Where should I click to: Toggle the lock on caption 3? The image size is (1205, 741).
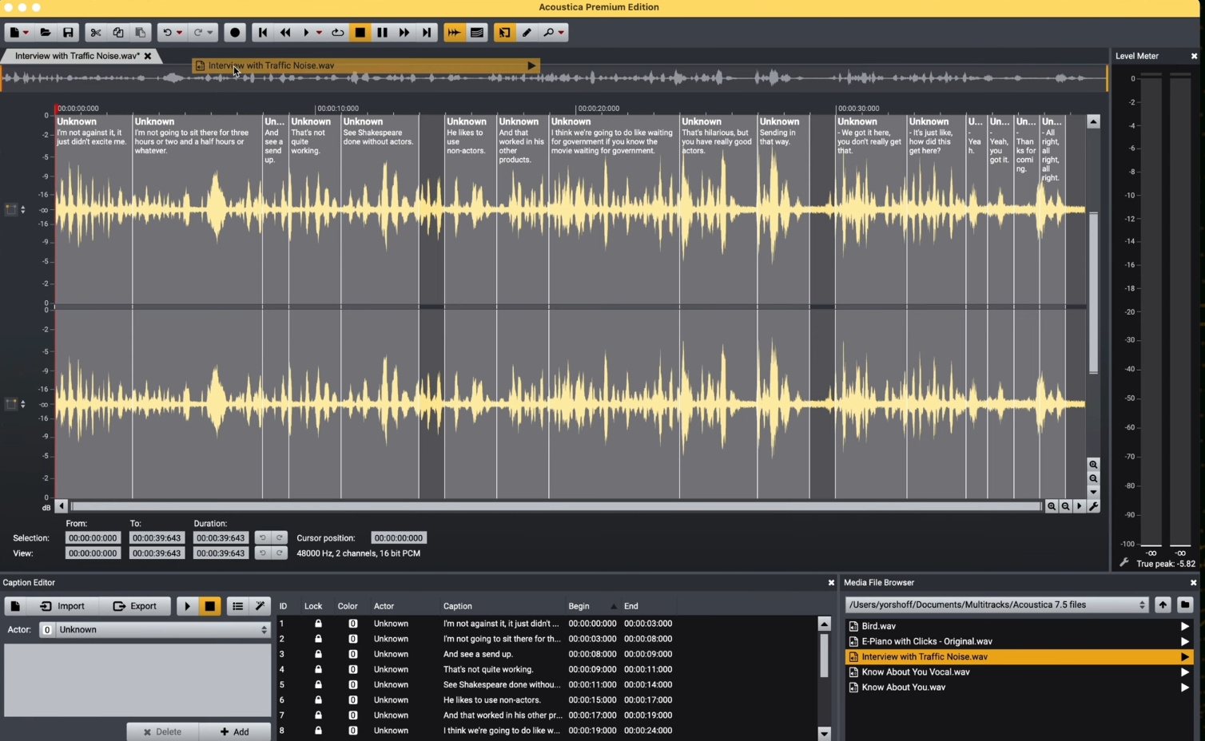tap(318, 654)
